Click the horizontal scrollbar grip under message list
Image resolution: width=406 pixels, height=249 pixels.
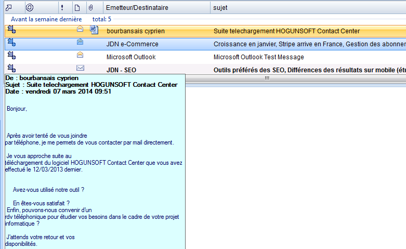point(267,78)
